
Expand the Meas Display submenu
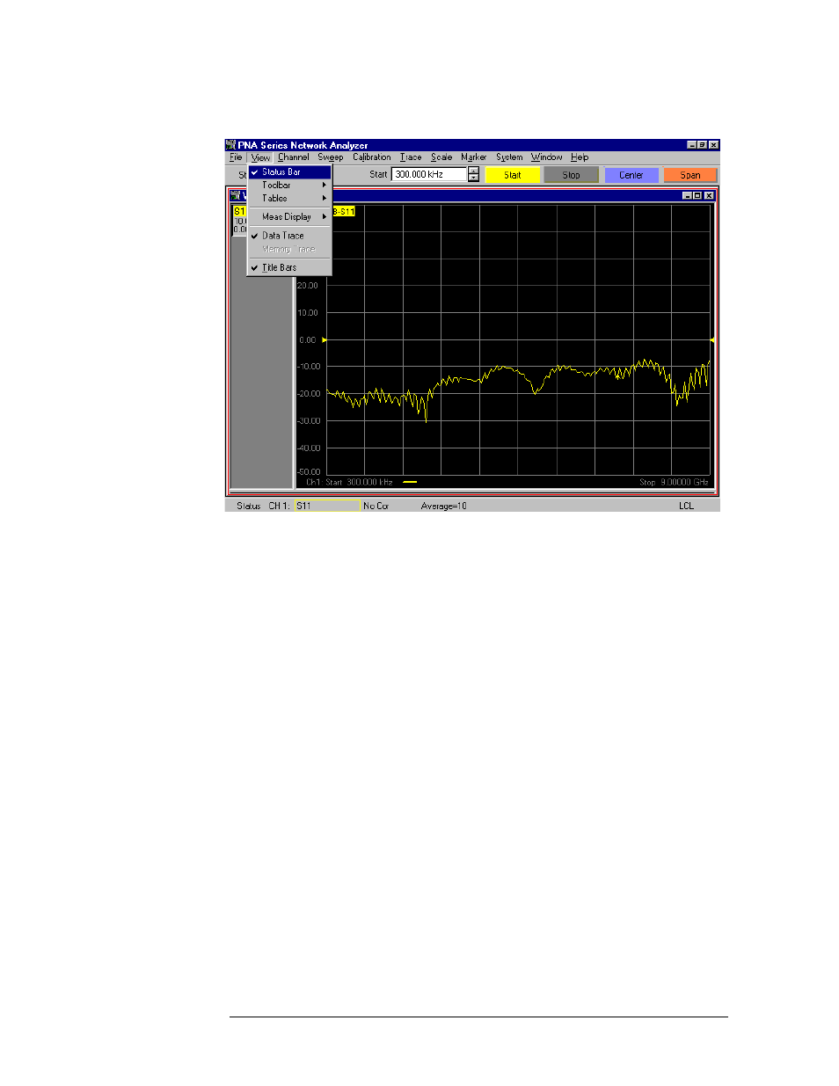(x=289, y=217)
